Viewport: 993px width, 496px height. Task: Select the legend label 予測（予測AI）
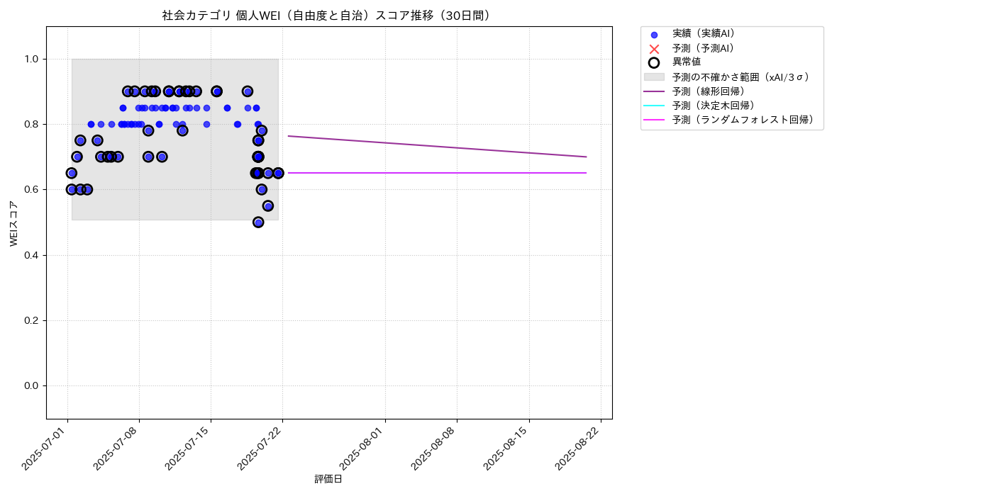tap(704, 48)
